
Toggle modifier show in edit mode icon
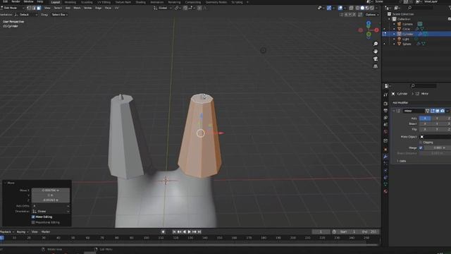coord(432,111)
